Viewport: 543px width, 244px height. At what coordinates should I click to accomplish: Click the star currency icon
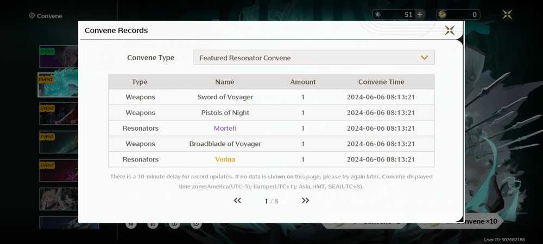coord(378,15)
